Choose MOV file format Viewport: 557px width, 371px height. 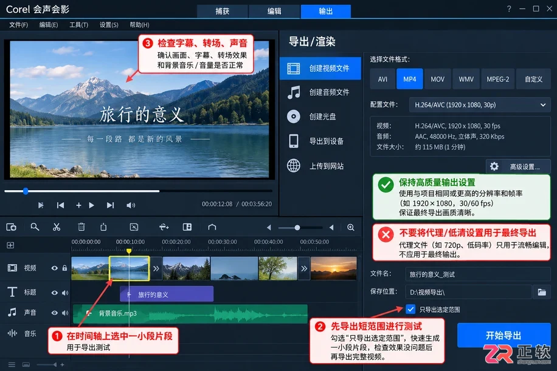(x=437, y=79)
